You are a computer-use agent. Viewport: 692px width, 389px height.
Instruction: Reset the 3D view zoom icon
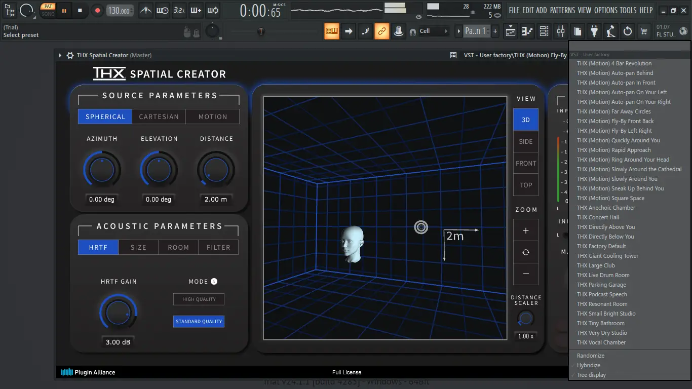pyautogui.click(x=525, y=252)
